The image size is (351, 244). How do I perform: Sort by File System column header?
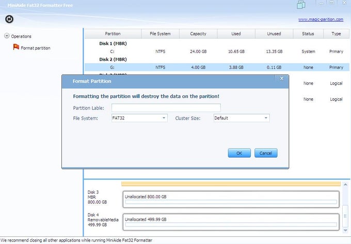(160, 33)
